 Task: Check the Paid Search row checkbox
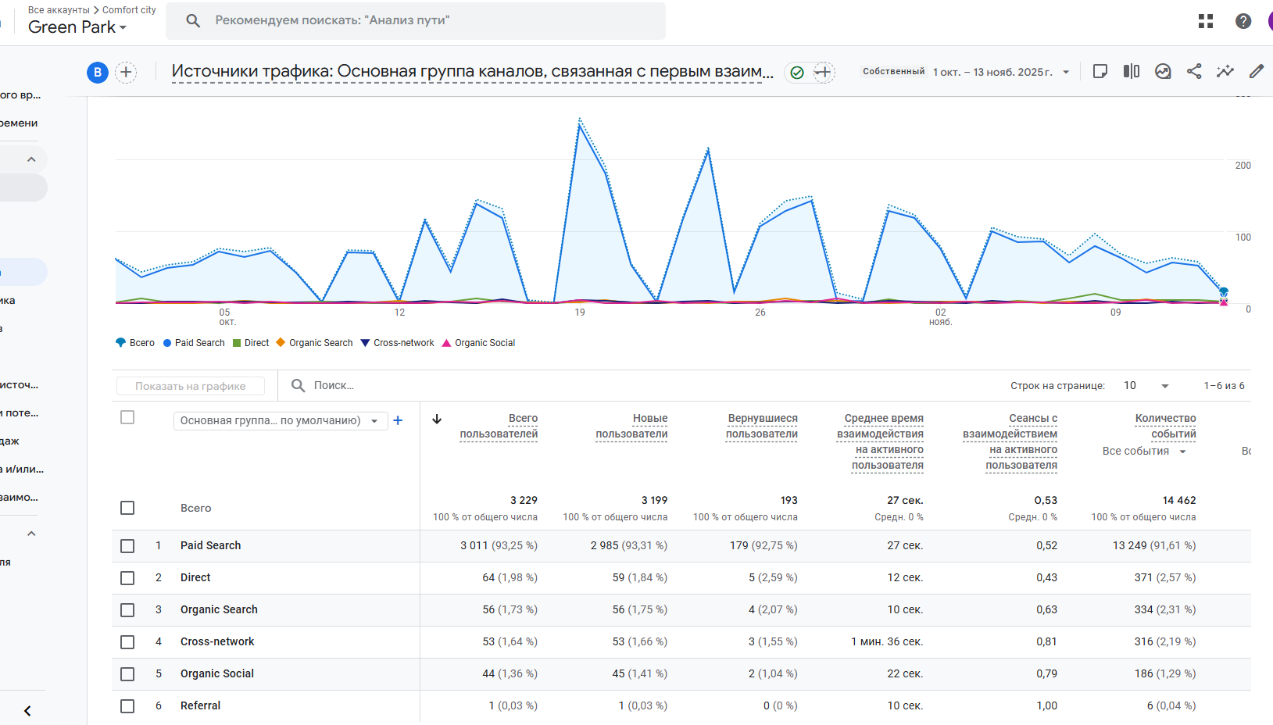coord(127,546)
